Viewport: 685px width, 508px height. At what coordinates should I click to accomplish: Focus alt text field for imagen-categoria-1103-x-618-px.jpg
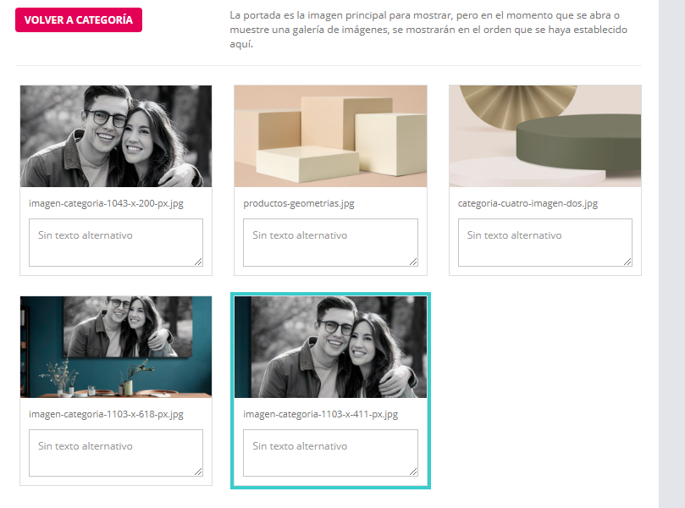116,452
